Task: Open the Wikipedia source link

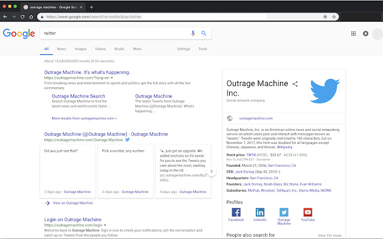Action: click(285, 147)
